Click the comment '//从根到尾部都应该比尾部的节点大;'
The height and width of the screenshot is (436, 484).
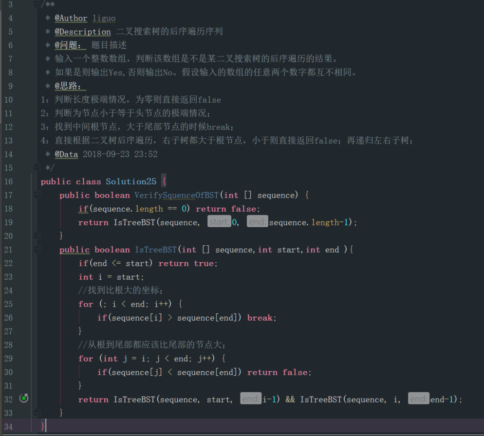(152, 345)
